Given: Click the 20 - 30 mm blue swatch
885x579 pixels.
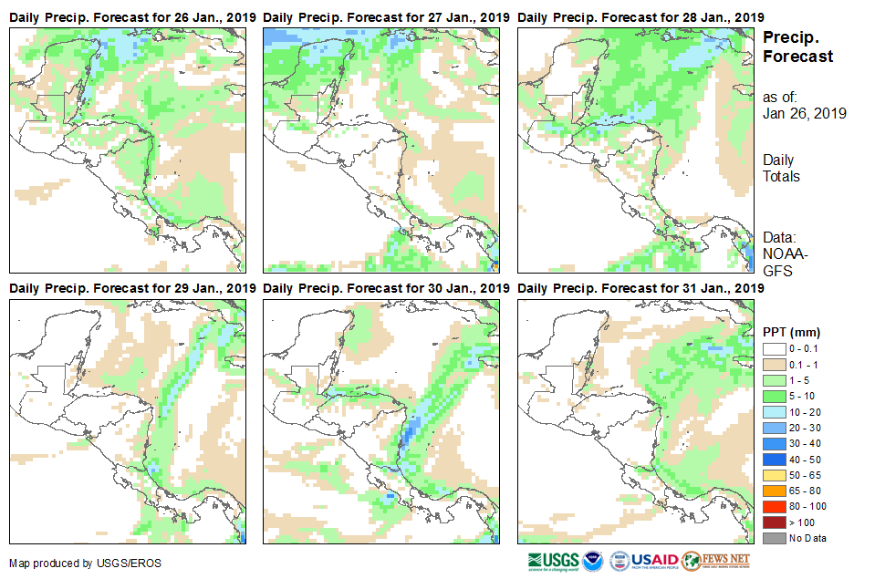Looking at the screenshot, I should click(774, 429).
